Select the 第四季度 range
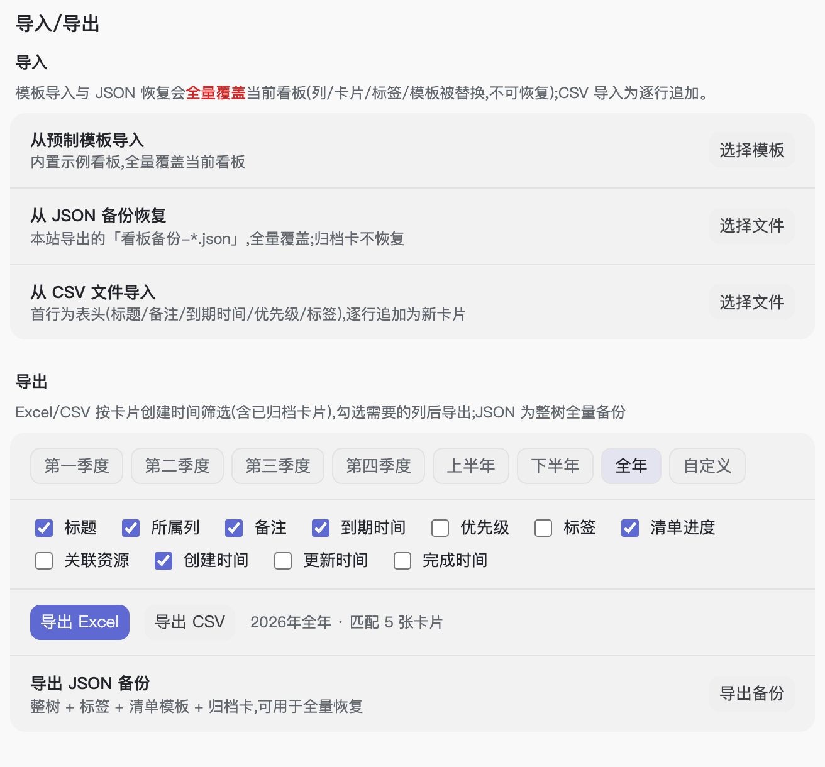This screenshot has height=767, width=825. pyautogui.click(x=379, y=466)
